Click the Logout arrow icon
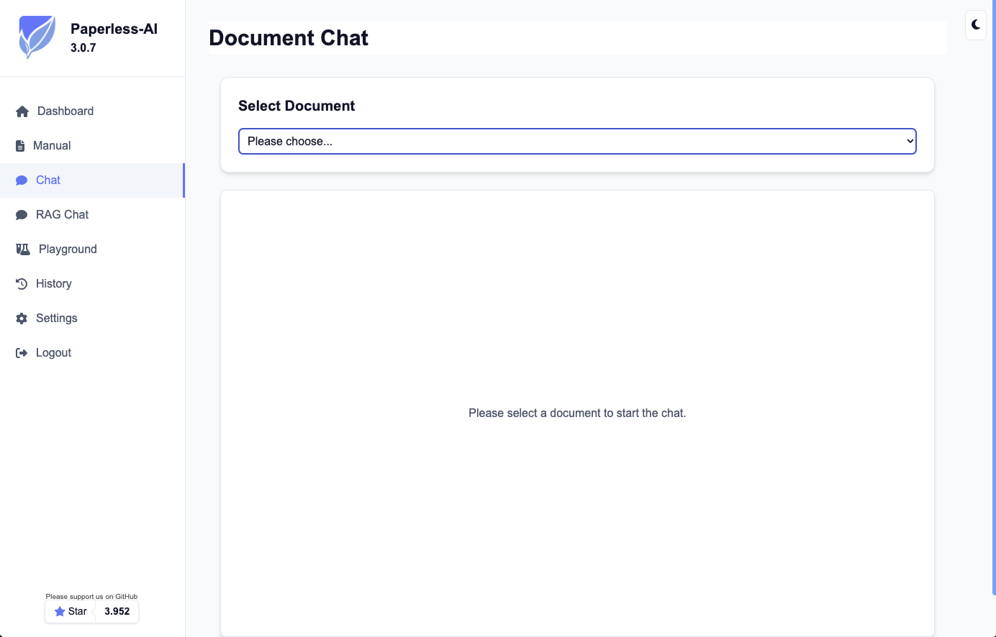The width and height of the screenshot is (996, 637). pos(22,353)
